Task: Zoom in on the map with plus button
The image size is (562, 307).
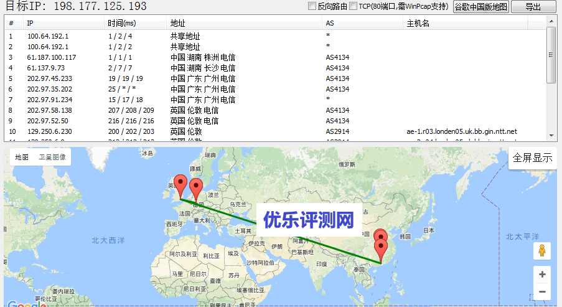Action: (x=542, y=275)
